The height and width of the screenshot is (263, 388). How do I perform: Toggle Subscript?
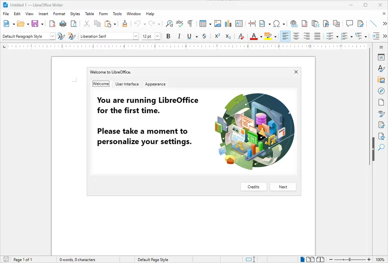228,36
